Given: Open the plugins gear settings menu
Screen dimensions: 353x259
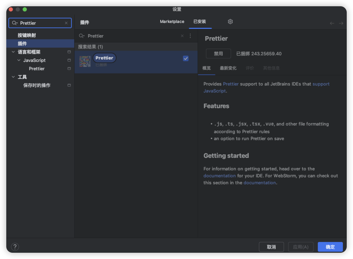Looking at the screenshot, I should (230, 22).
